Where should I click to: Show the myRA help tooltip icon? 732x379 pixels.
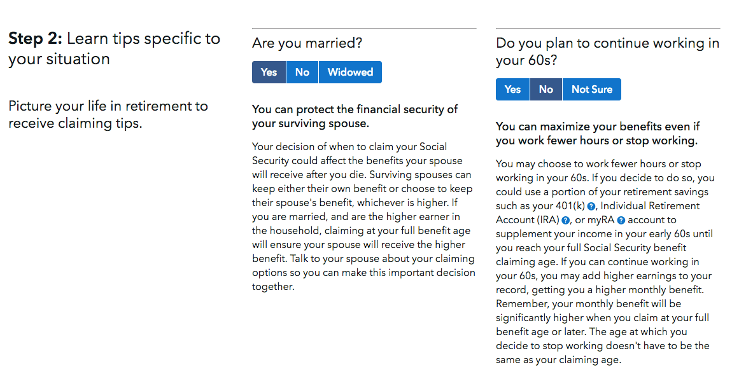pos(621,221)
